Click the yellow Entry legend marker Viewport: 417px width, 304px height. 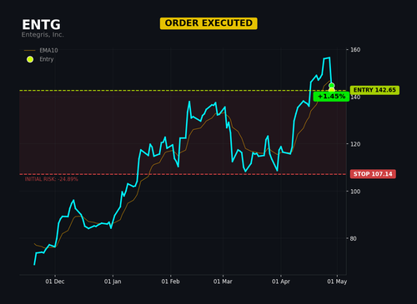coord(30,59)
